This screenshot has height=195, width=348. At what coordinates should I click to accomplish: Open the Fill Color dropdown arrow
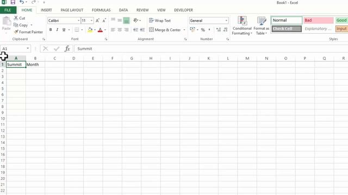(x=95, y=30)
